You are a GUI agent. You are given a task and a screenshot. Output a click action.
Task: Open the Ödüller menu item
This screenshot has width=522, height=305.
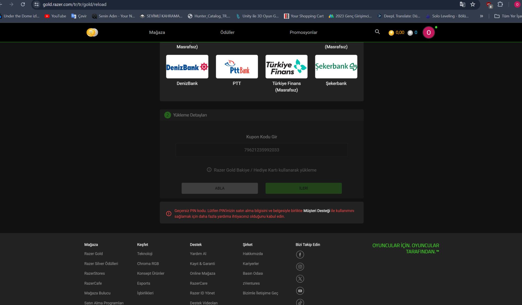pos(227,32)
